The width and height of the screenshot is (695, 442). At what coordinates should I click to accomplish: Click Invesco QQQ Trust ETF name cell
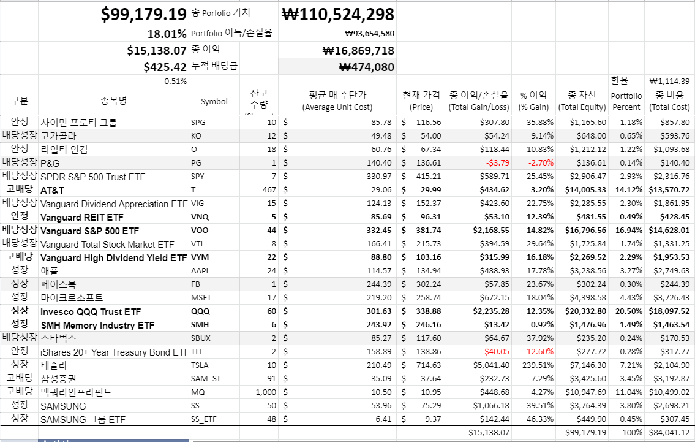pos(113,311)
